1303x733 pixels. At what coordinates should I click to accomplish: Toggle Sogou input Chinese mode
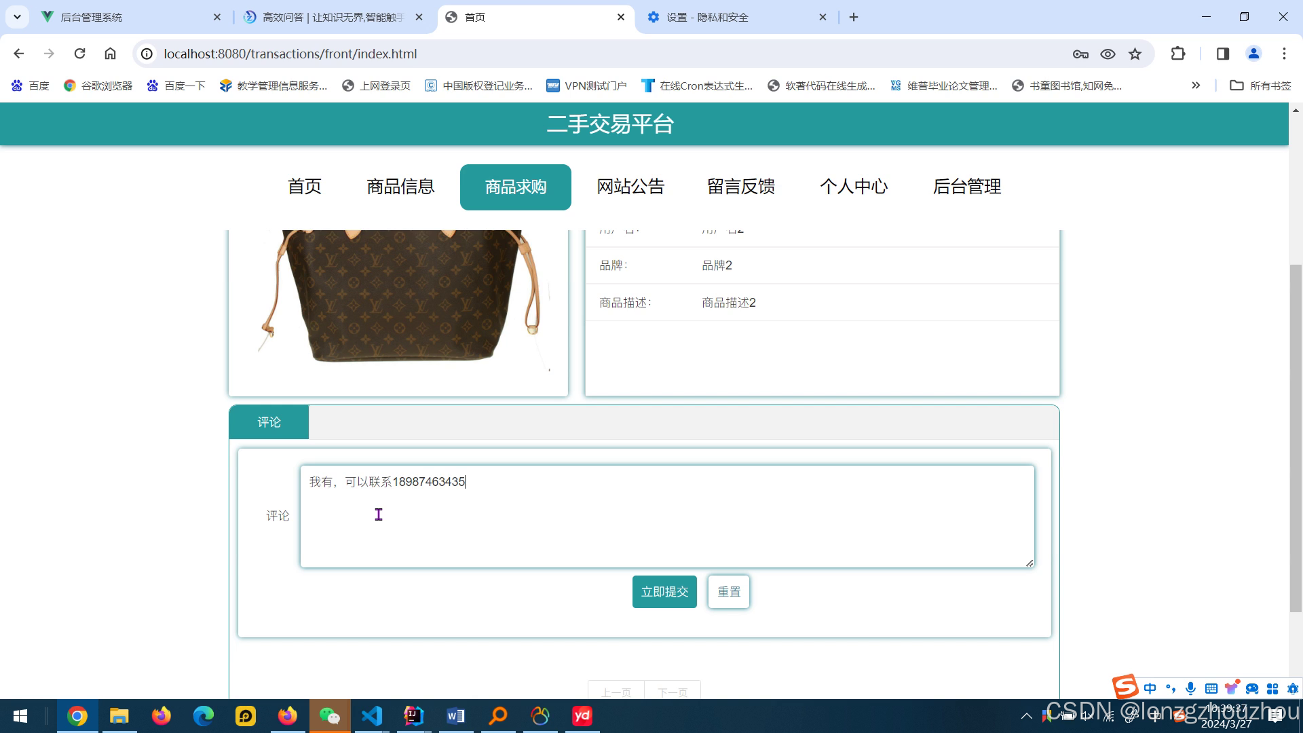pos(1150,688)
